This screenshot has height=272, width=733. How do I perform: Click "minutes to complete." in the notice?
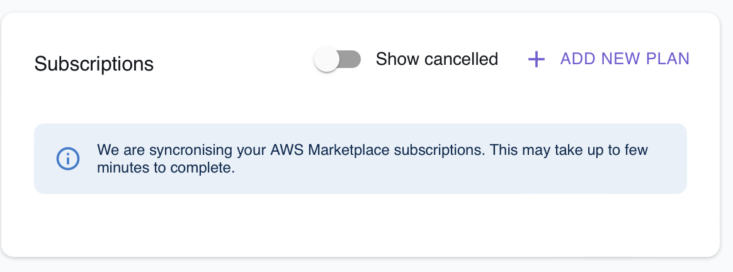click(166, 168)
